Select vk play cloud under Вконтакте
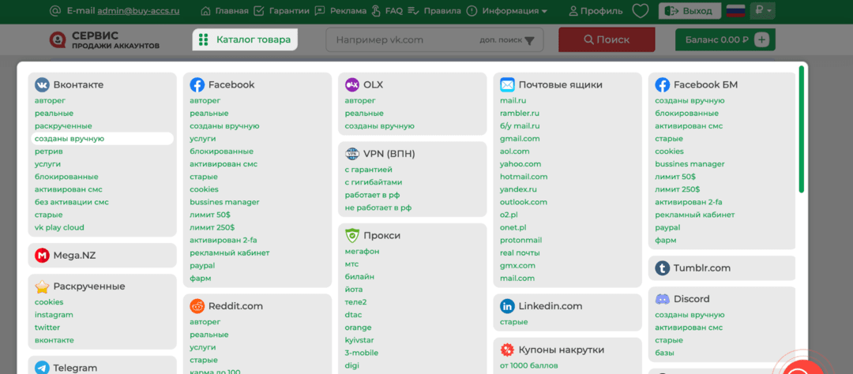Image resolution: width=853 pixels, height=374 pixels. [59, 227]
